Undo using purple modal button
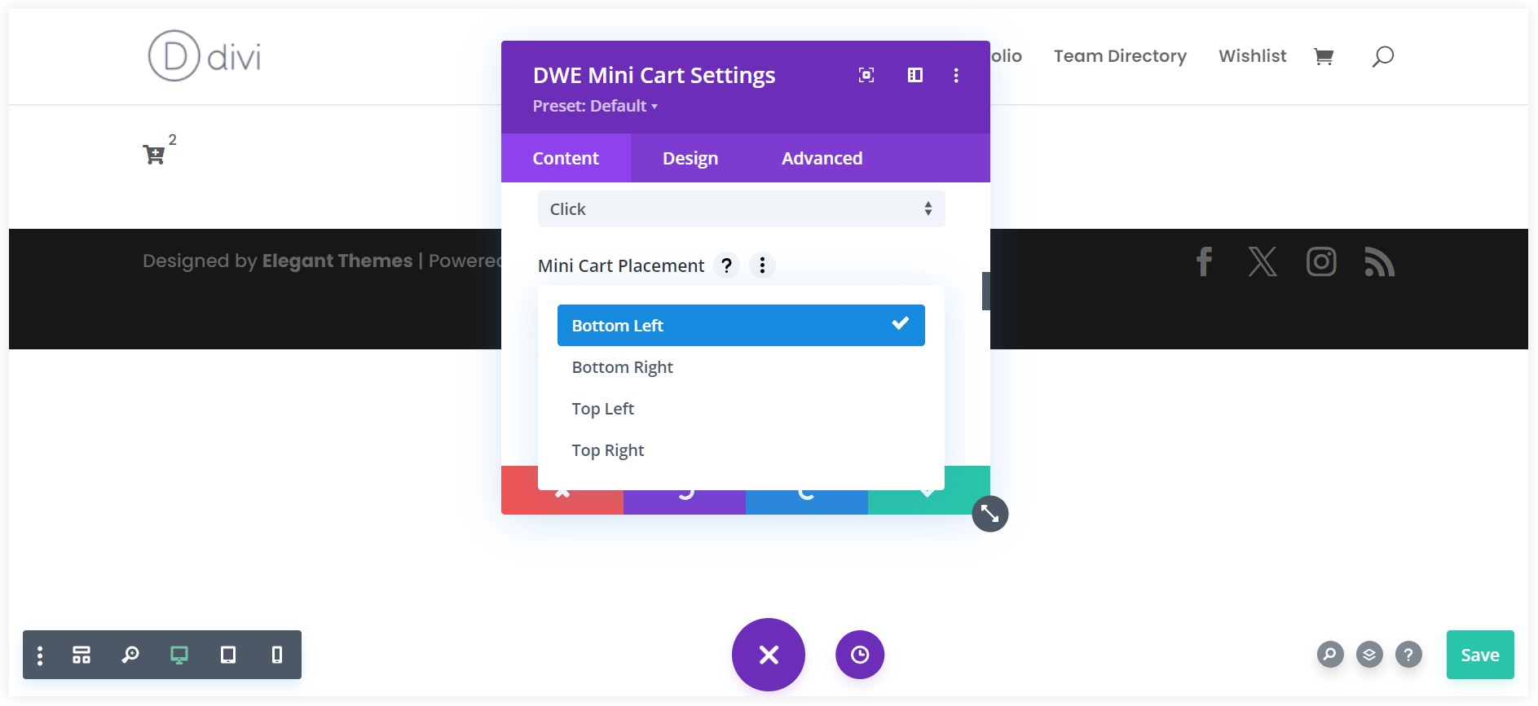 click(685, 502)
